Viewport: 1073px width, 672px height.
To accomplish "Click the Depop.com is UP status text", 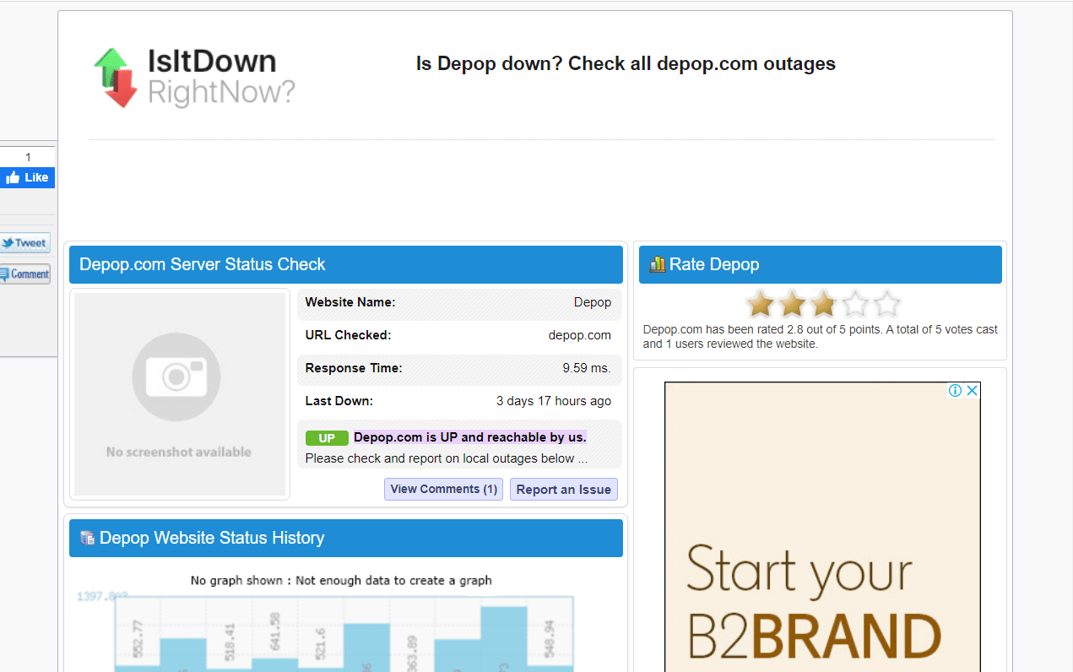I will 469,437.
